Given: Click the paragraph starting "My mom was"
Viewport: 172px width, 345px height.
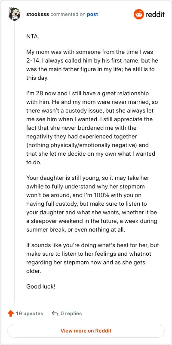Looking at the screenshot, I should [92, 65].
